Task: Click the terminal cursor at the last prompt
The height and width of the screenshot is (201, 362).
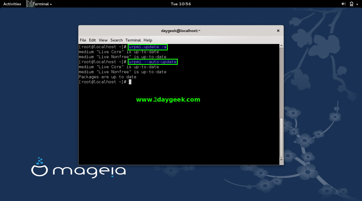Action: point(130,82)
